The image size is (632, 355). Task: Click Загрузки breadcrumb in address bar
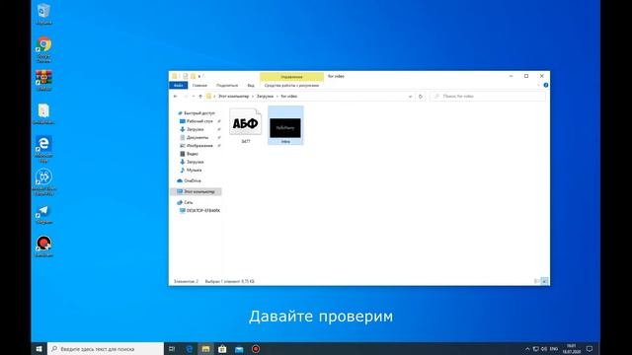pyautogui.click(x=265, y=97)
